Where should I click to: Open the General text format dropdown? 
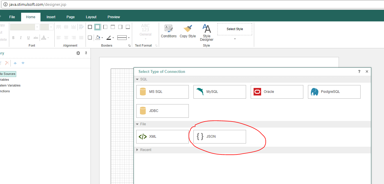145,32
